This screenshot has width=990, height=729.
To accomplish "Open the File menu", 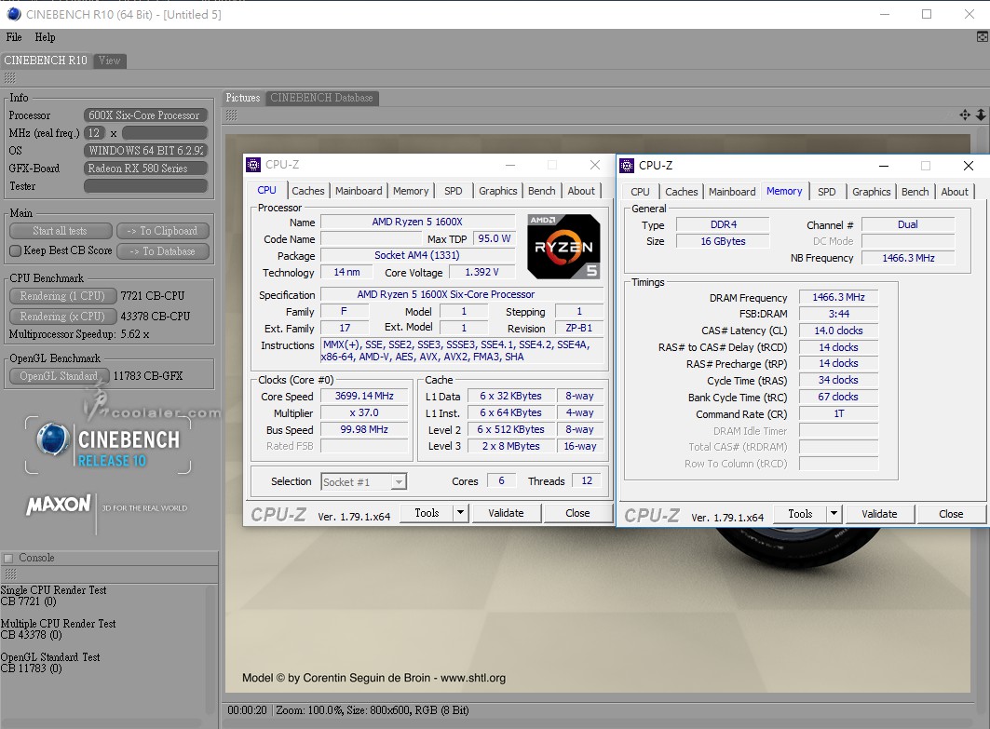I will point(14,37).
